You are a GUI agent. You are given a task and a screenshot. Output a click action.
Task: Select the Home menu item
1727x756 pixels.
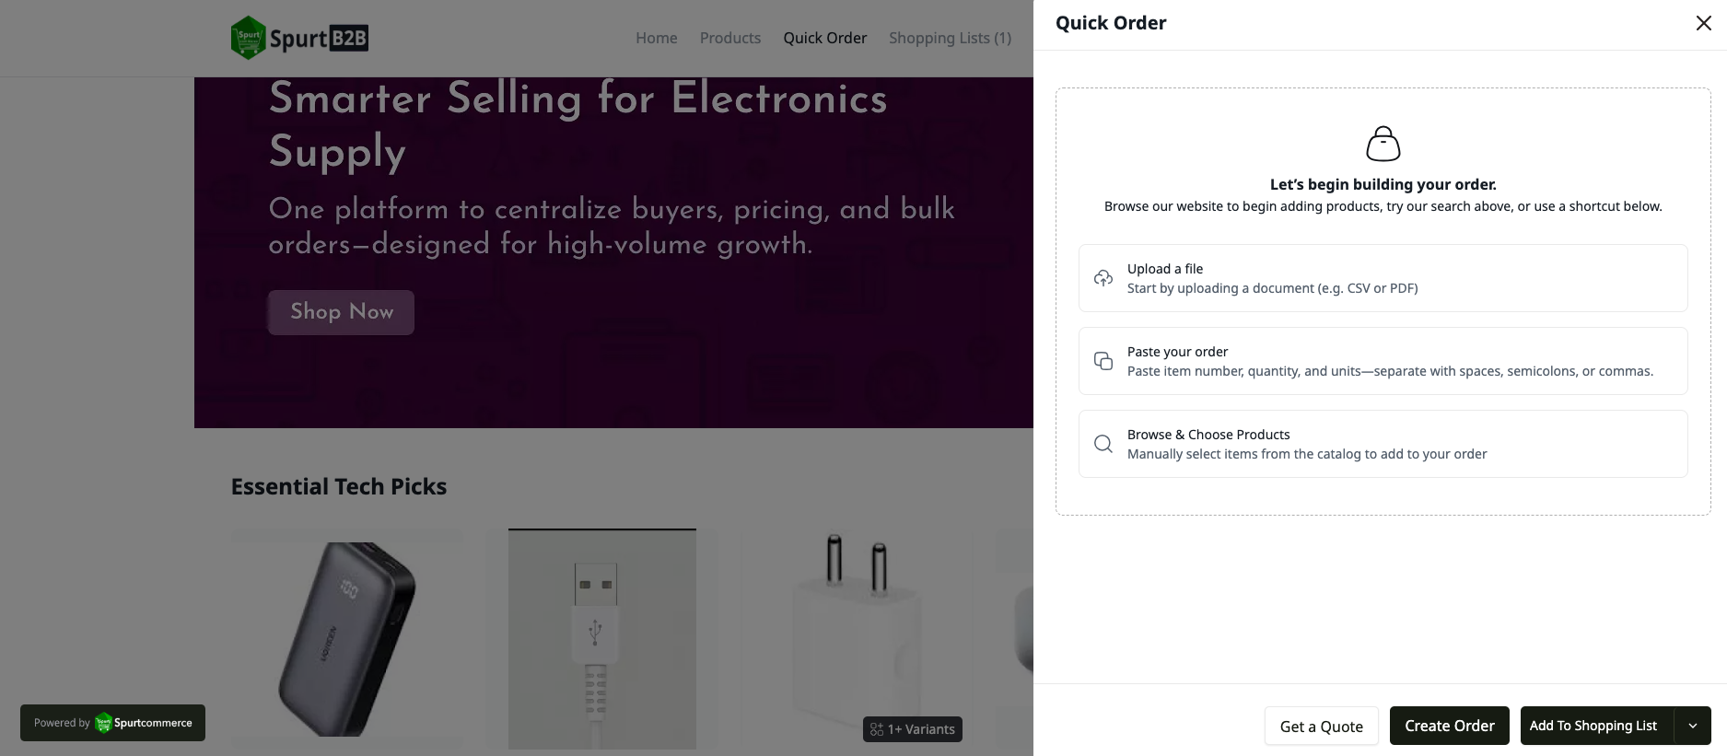656,38
